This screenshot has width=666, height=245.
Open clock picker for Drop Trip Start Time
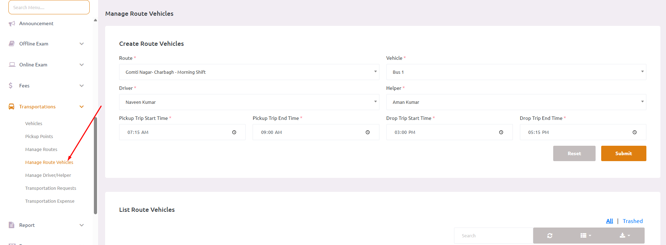coord(501,132)
